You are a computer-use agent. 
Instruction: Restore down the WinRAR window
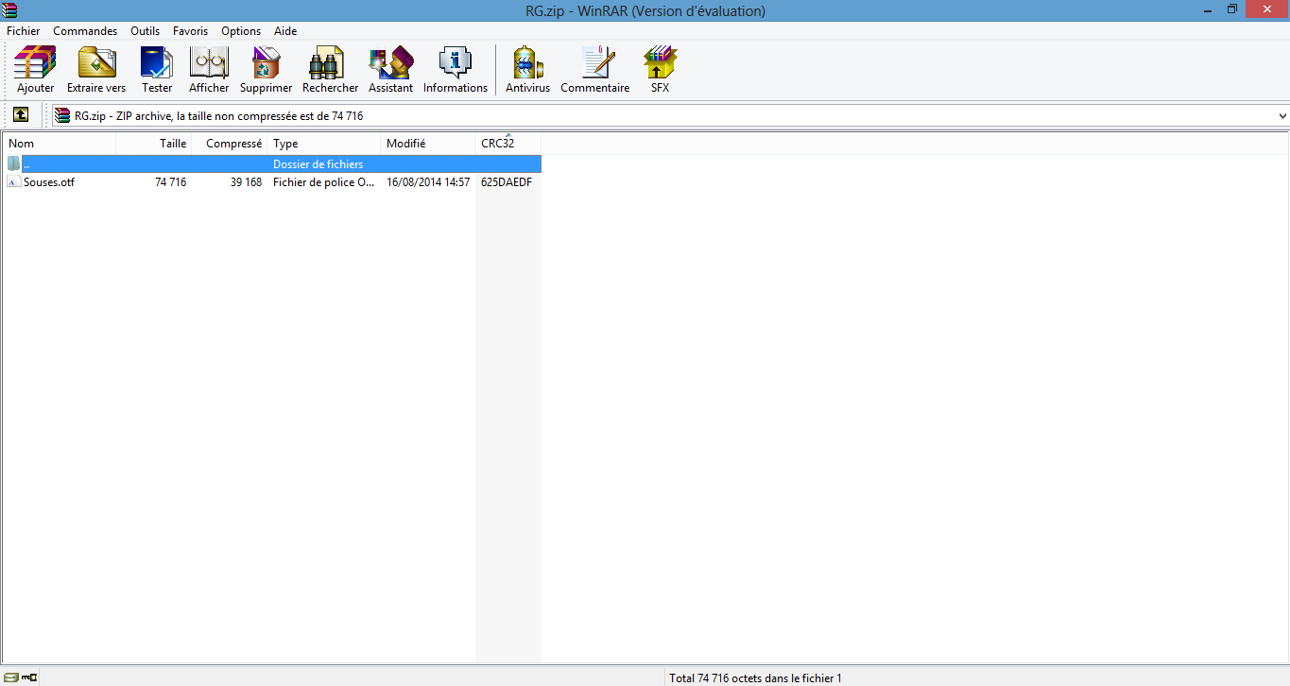pos(1232,9)
